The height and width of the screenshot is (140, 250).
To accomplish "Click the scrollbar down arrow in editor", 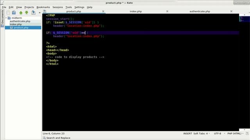I will point(245,129).
